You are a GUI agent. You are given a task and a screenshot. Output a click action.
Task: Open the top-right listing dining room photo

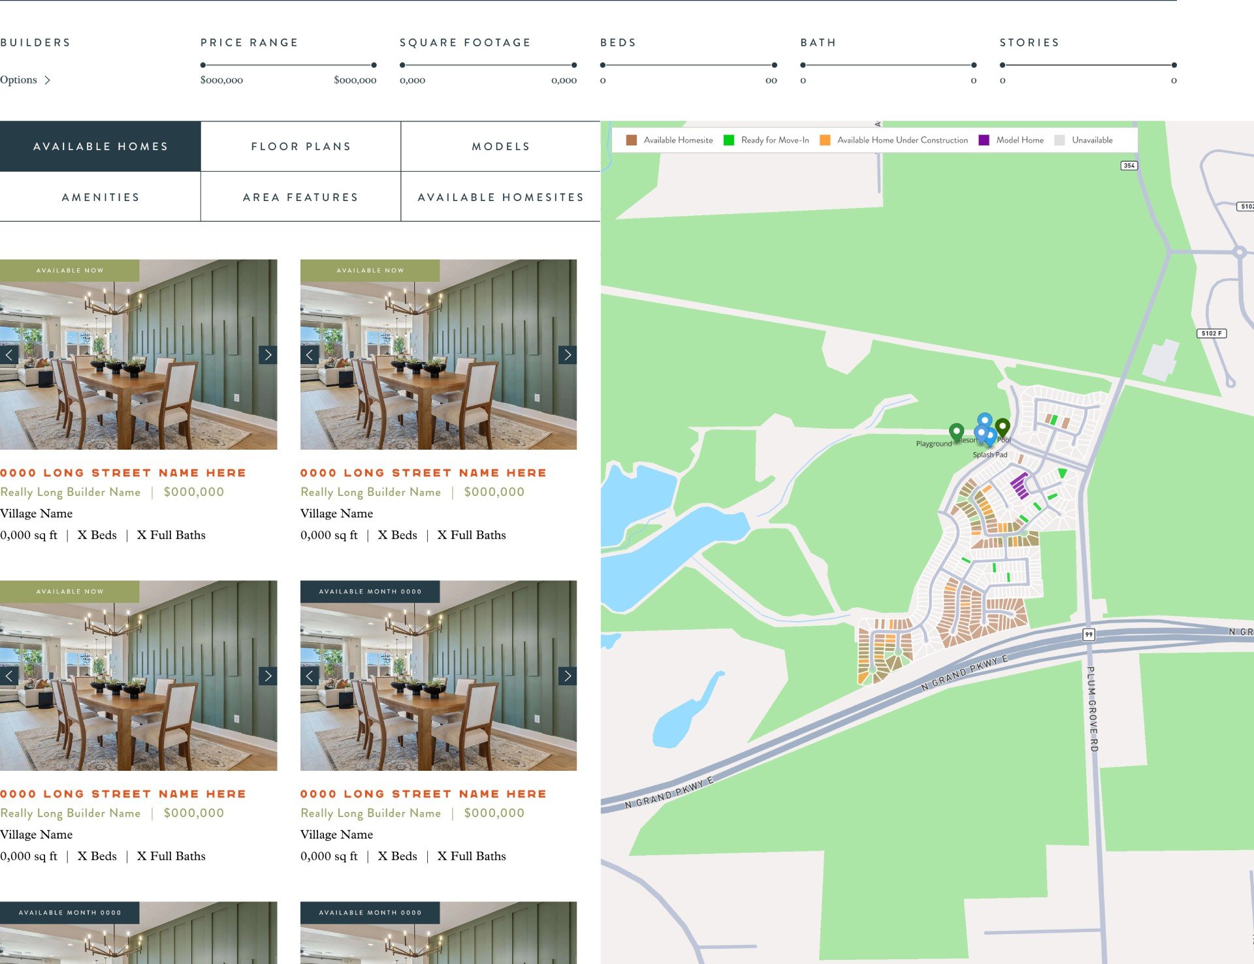click(x=438, y=354)
